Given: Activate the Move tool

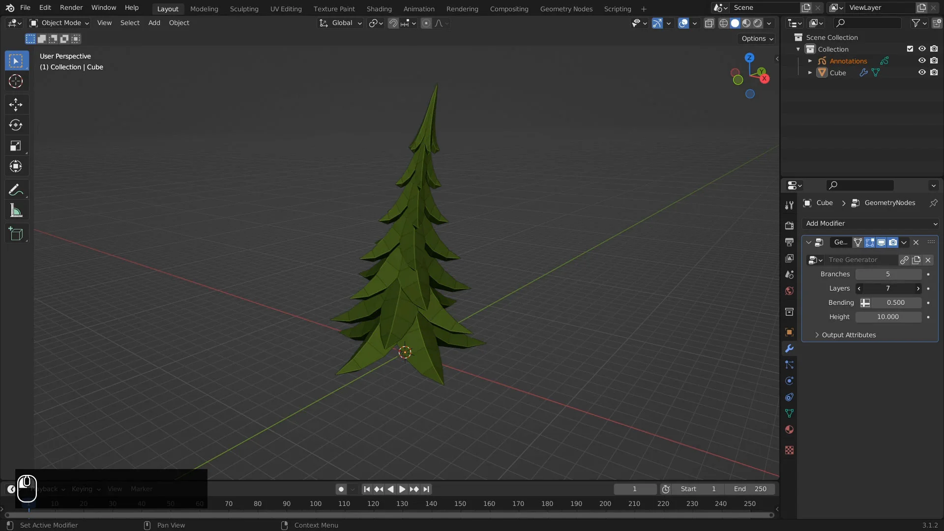Looking at the screenshot, I should (x=16, y=104).
